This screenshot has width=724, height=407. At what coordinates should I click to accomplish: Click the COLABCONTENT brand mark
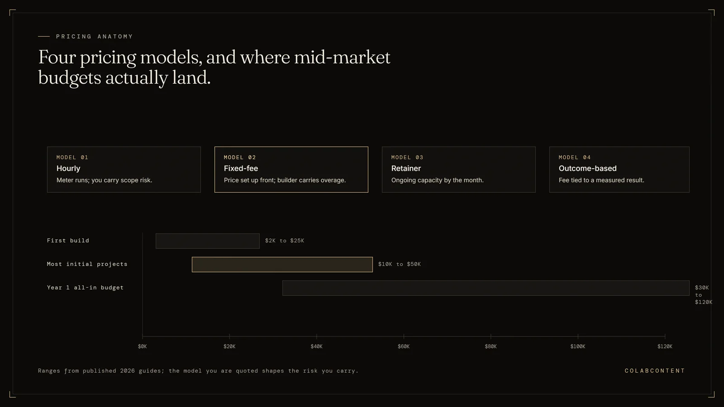click(x=655, y=371)
